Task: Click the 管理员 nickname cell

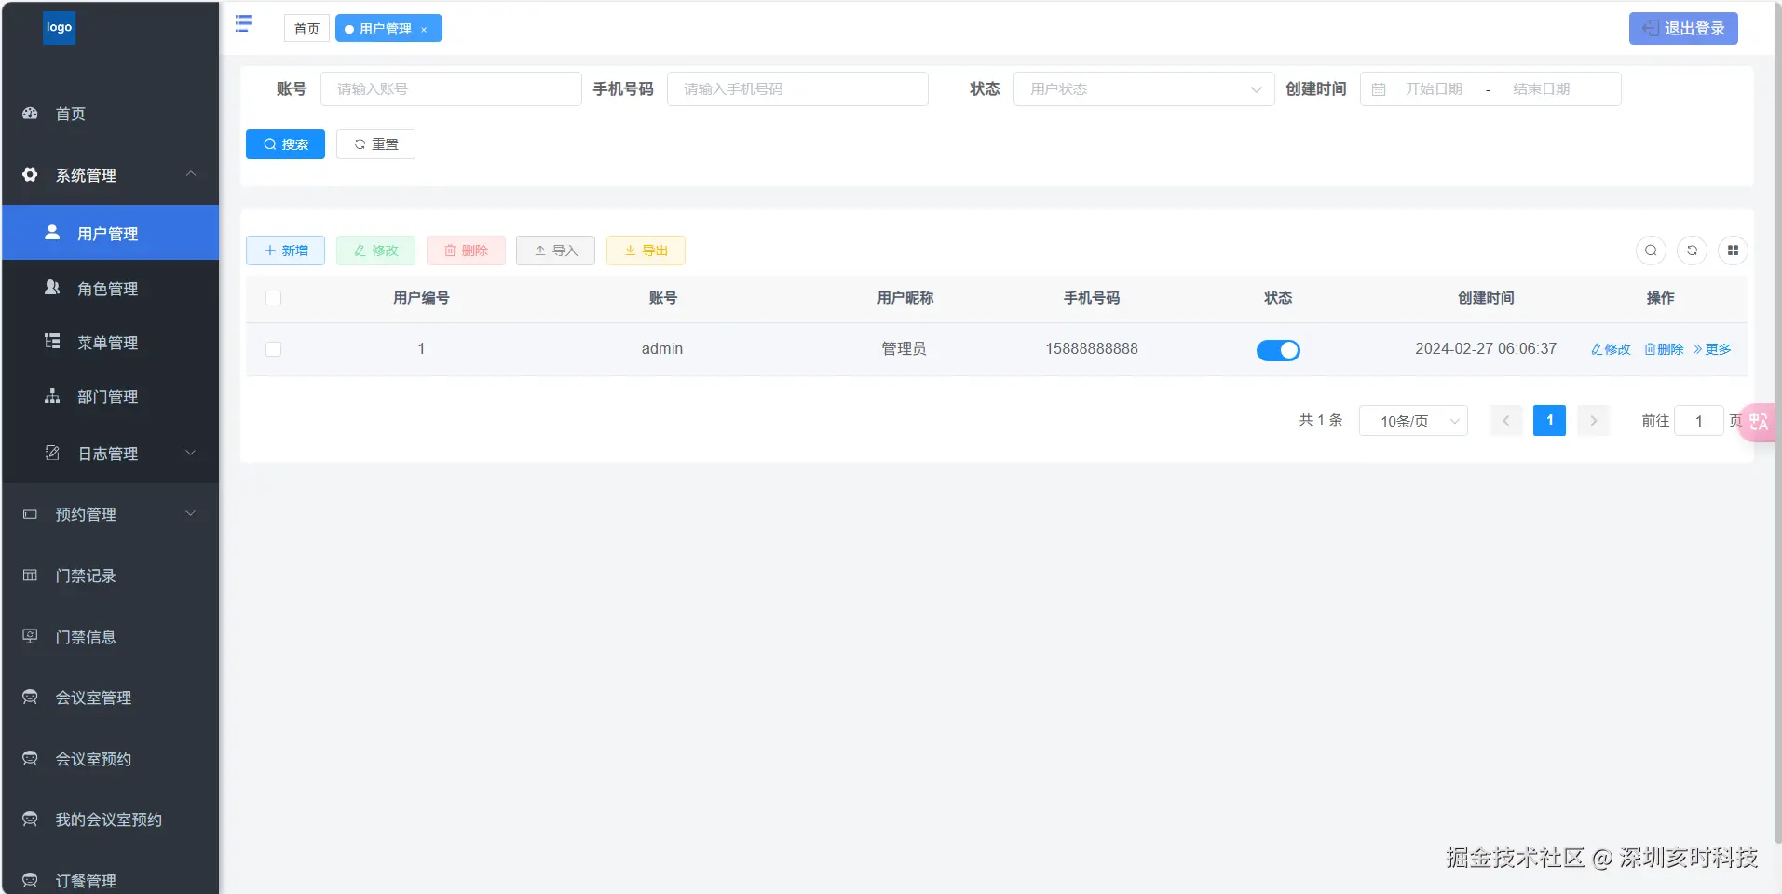Action: point(905,349)
